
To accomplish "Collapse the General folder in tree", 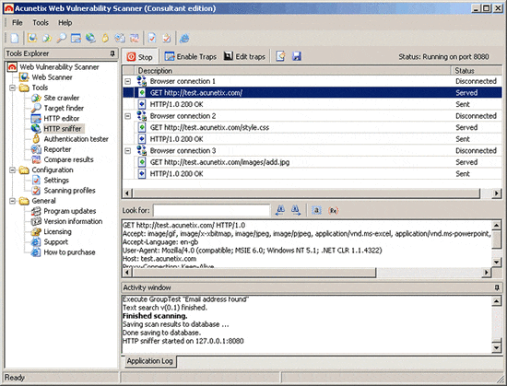I will point(13,201).
